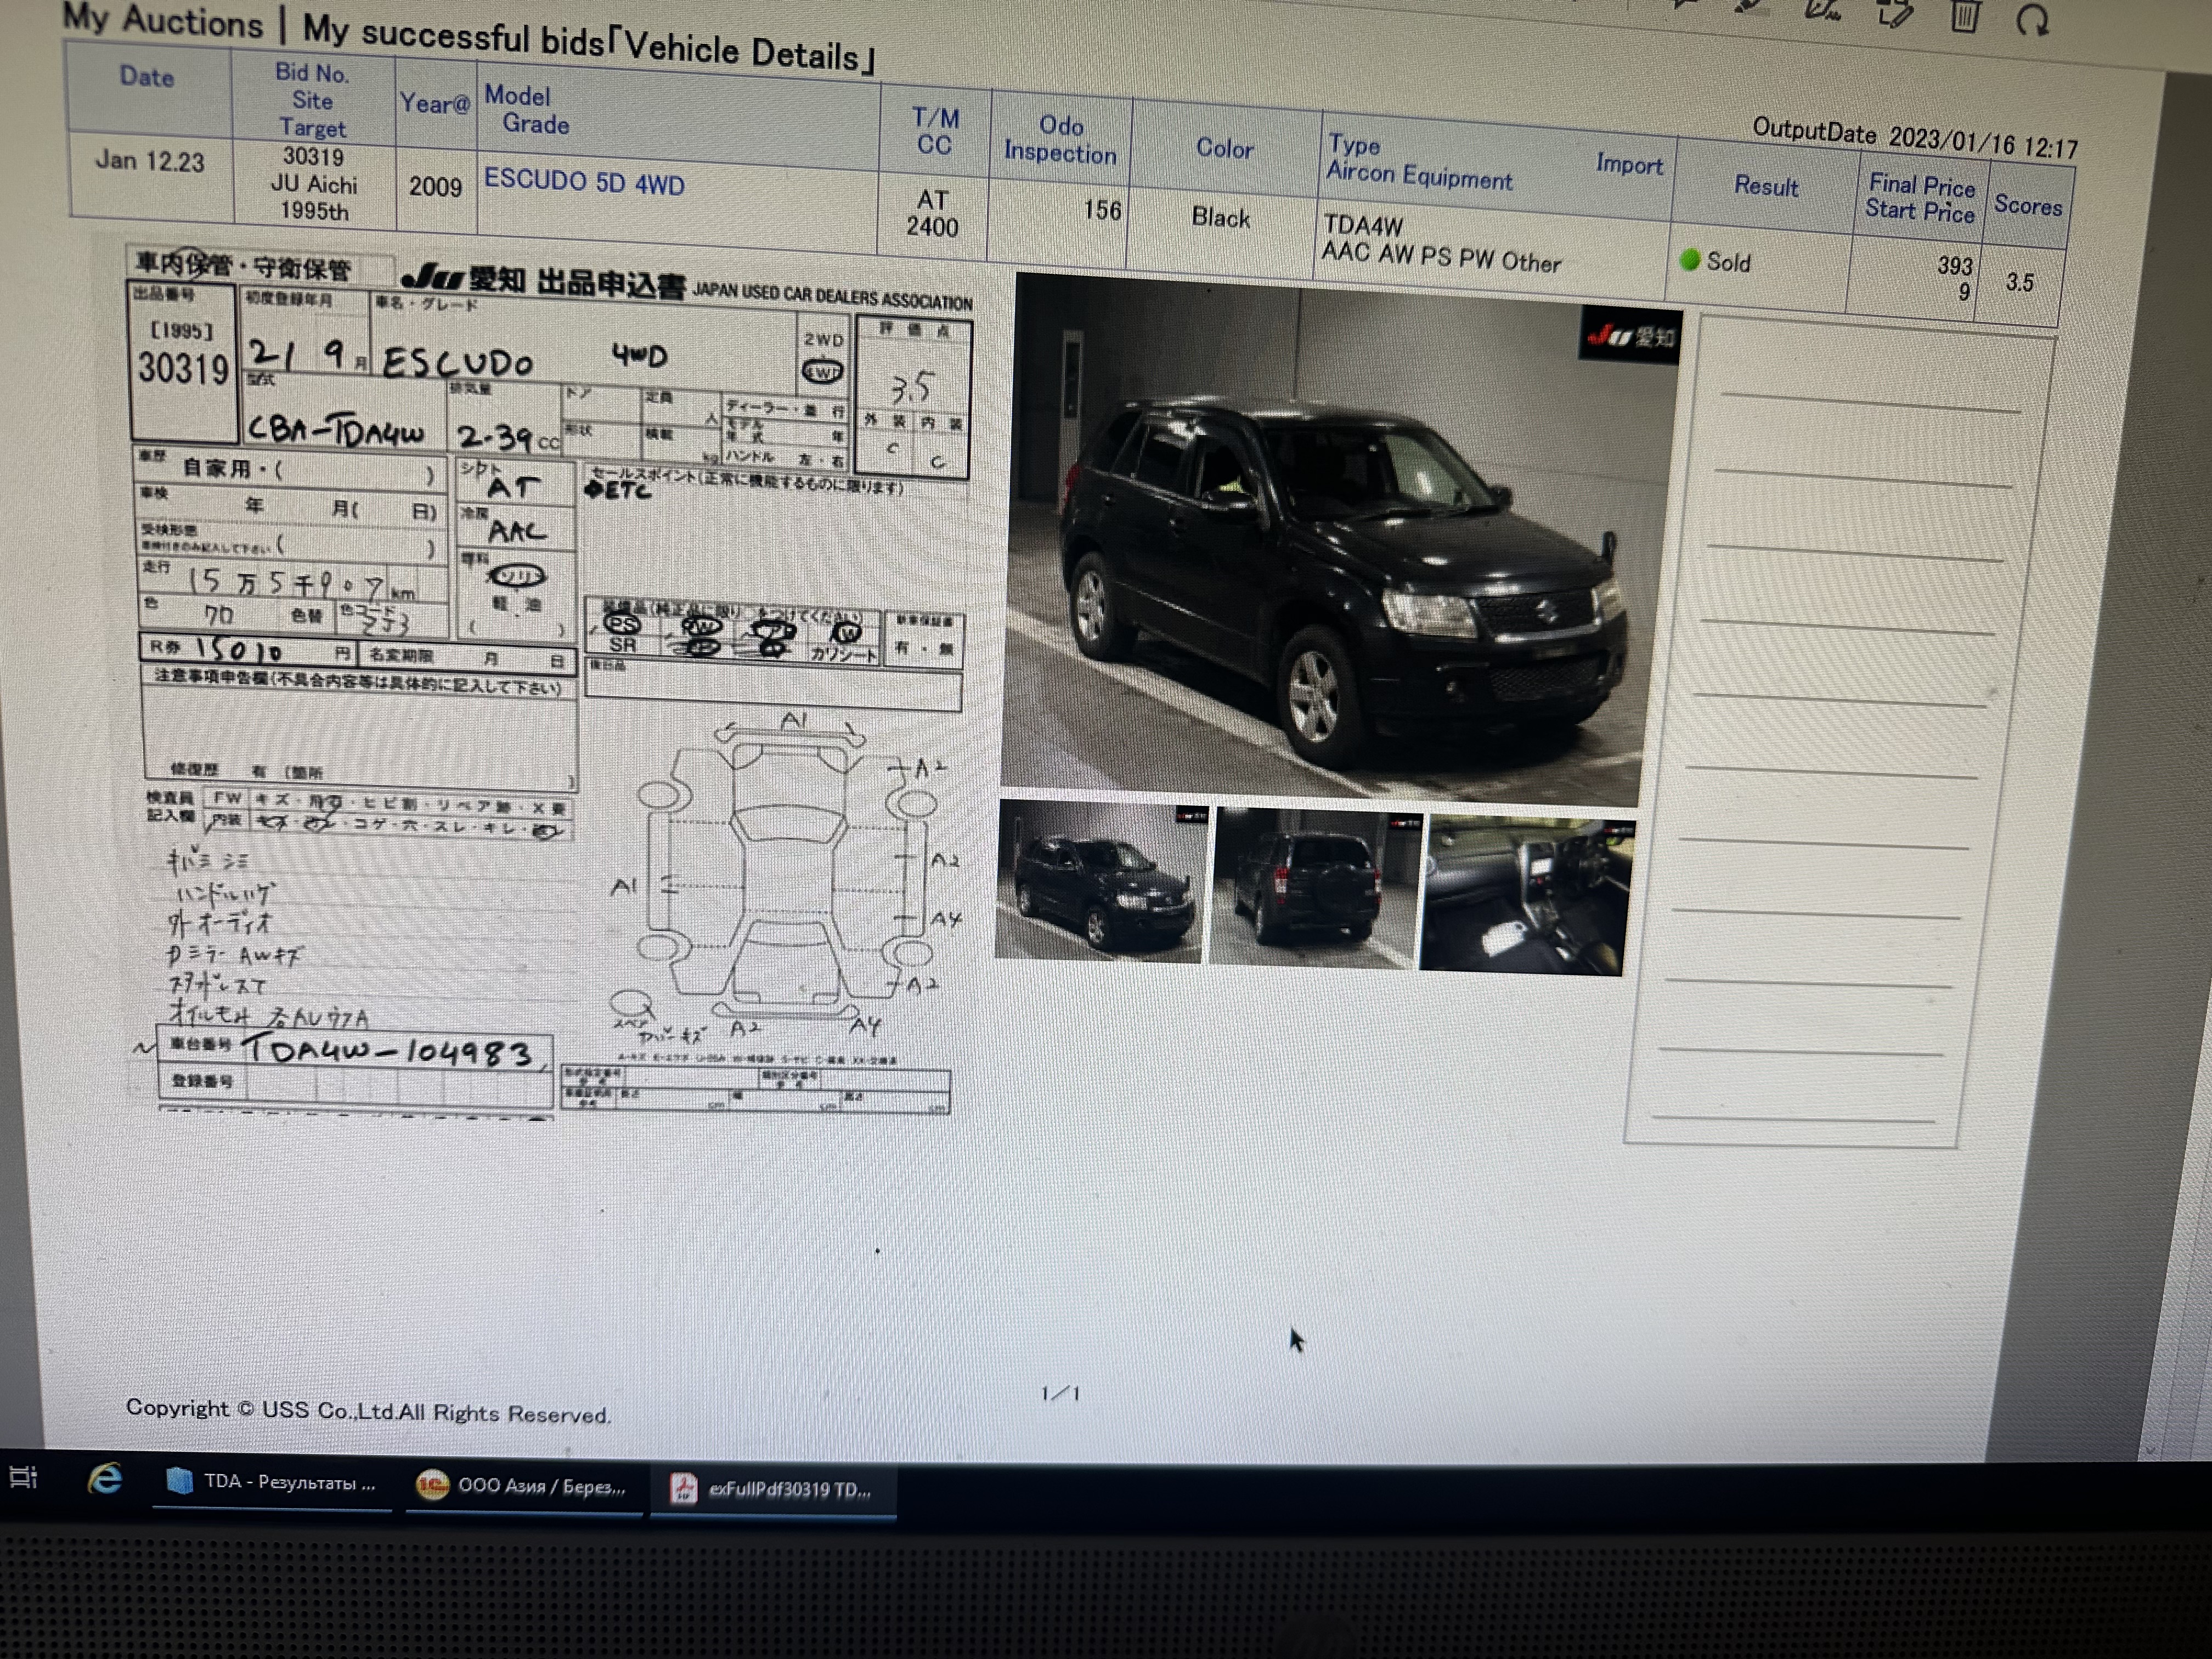Launch Internet Explorer from the taskbar
This screenshot has height=1659, width=2212.
click(105, 1478)
